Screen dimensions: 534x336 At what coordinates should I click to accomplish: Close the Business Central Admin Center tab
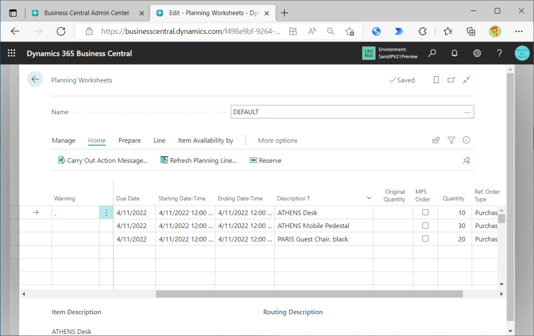point(142,13)
